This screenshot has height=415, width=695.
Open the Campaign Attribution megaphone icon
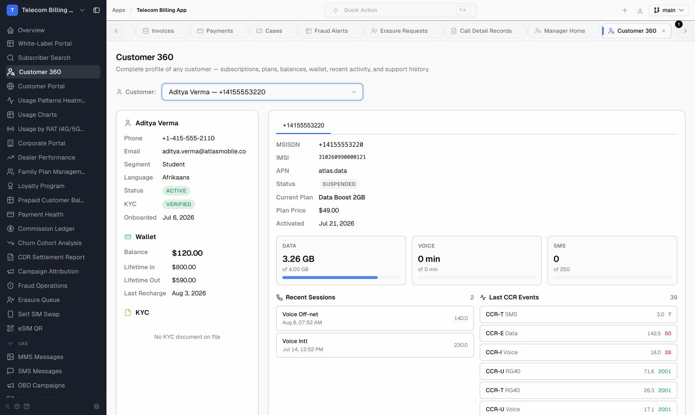tap(10, 272)
